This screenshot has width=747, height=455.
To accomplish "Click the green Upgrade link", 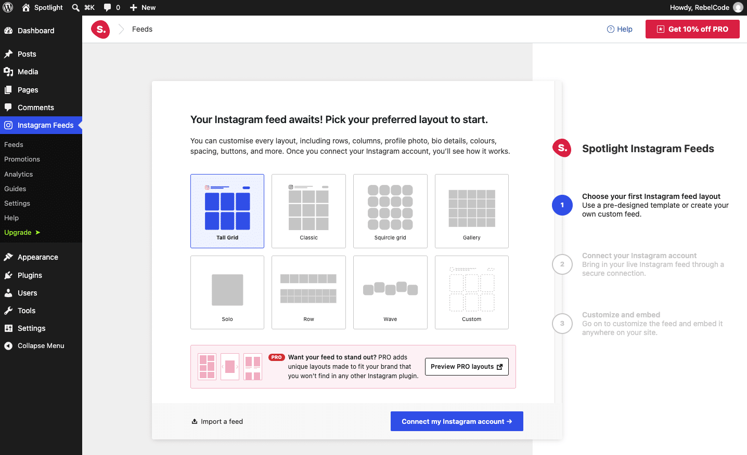I will click(x=22, y=232).
